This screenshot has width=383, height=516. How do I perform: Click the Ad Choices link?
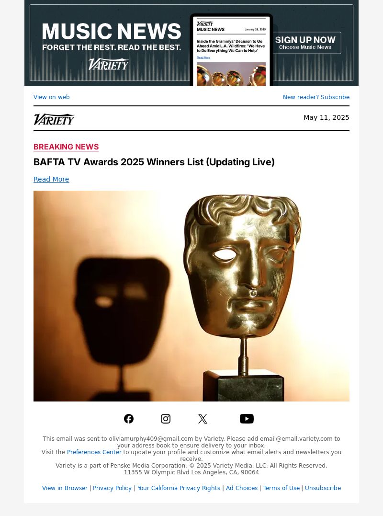(242, 488)
